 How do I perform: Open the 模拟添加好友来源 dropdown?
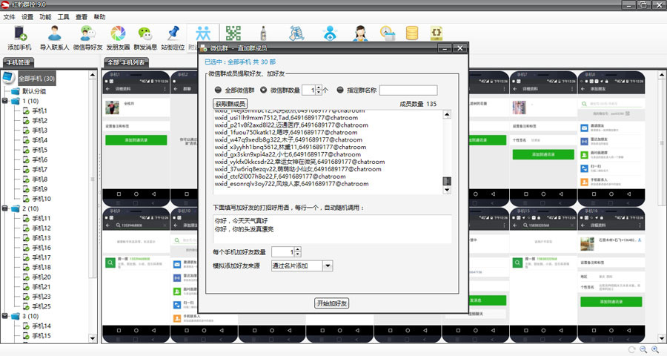pos(328,266)
